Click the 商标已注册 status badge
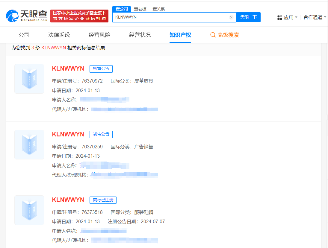The image size is (328, 248). coord(103,200)
